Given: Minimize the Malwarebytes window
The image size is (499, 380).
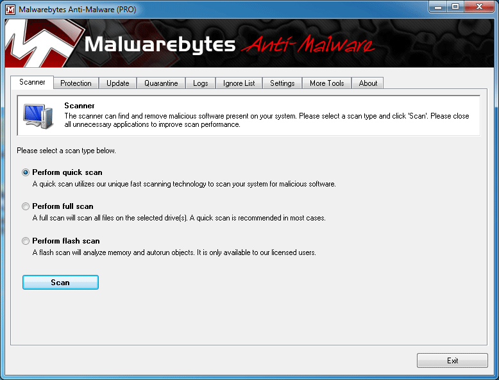Looking at the screenshot, I should click(438, 6).
